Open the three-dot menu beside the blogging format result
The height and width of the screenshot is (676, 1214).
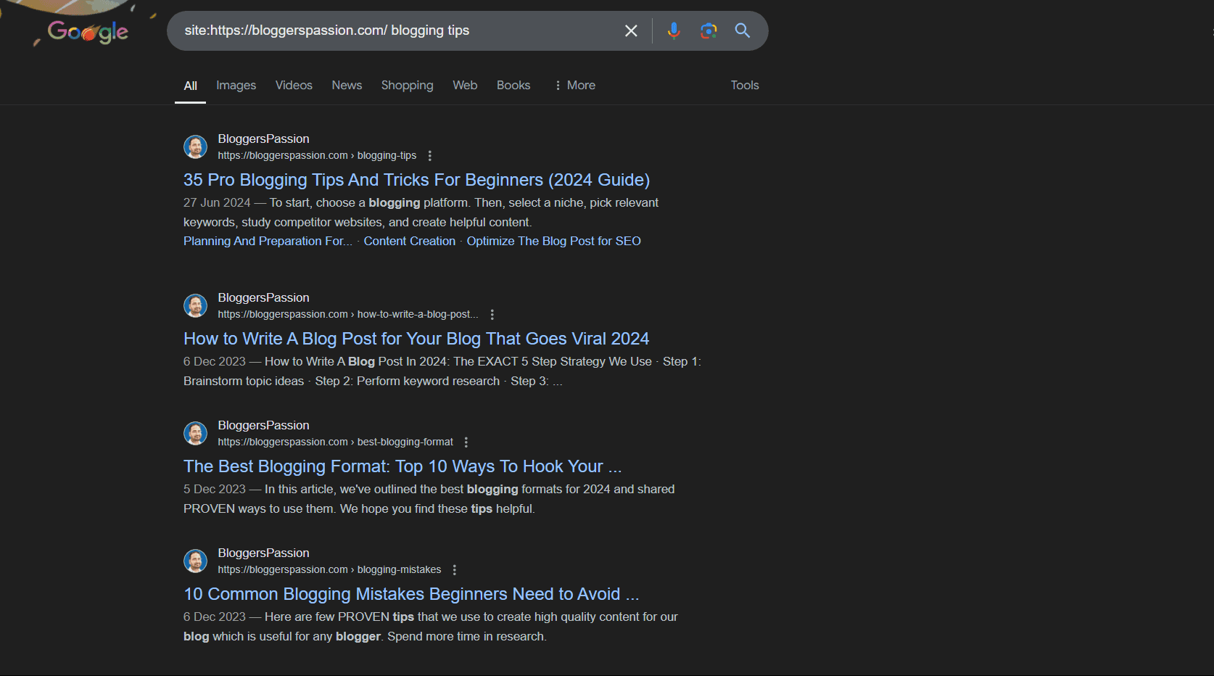[466, 442]
